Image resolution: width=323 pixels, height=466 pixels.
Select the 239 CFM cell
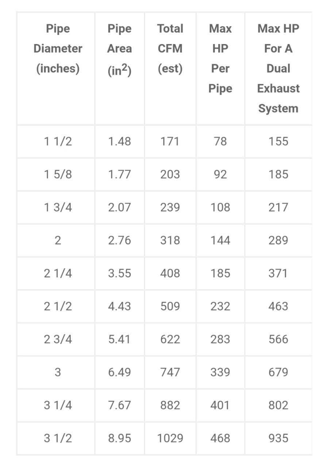coord(170,207)
